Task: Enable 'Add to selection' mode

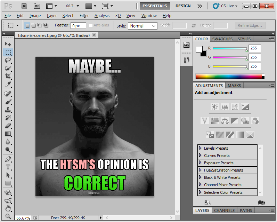Action: 33,25
